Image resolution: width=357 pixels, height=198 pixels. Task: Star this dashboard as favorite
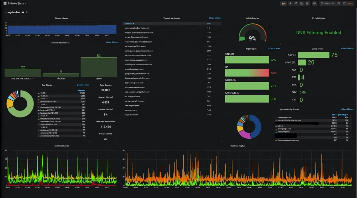(x=290, y=3)
